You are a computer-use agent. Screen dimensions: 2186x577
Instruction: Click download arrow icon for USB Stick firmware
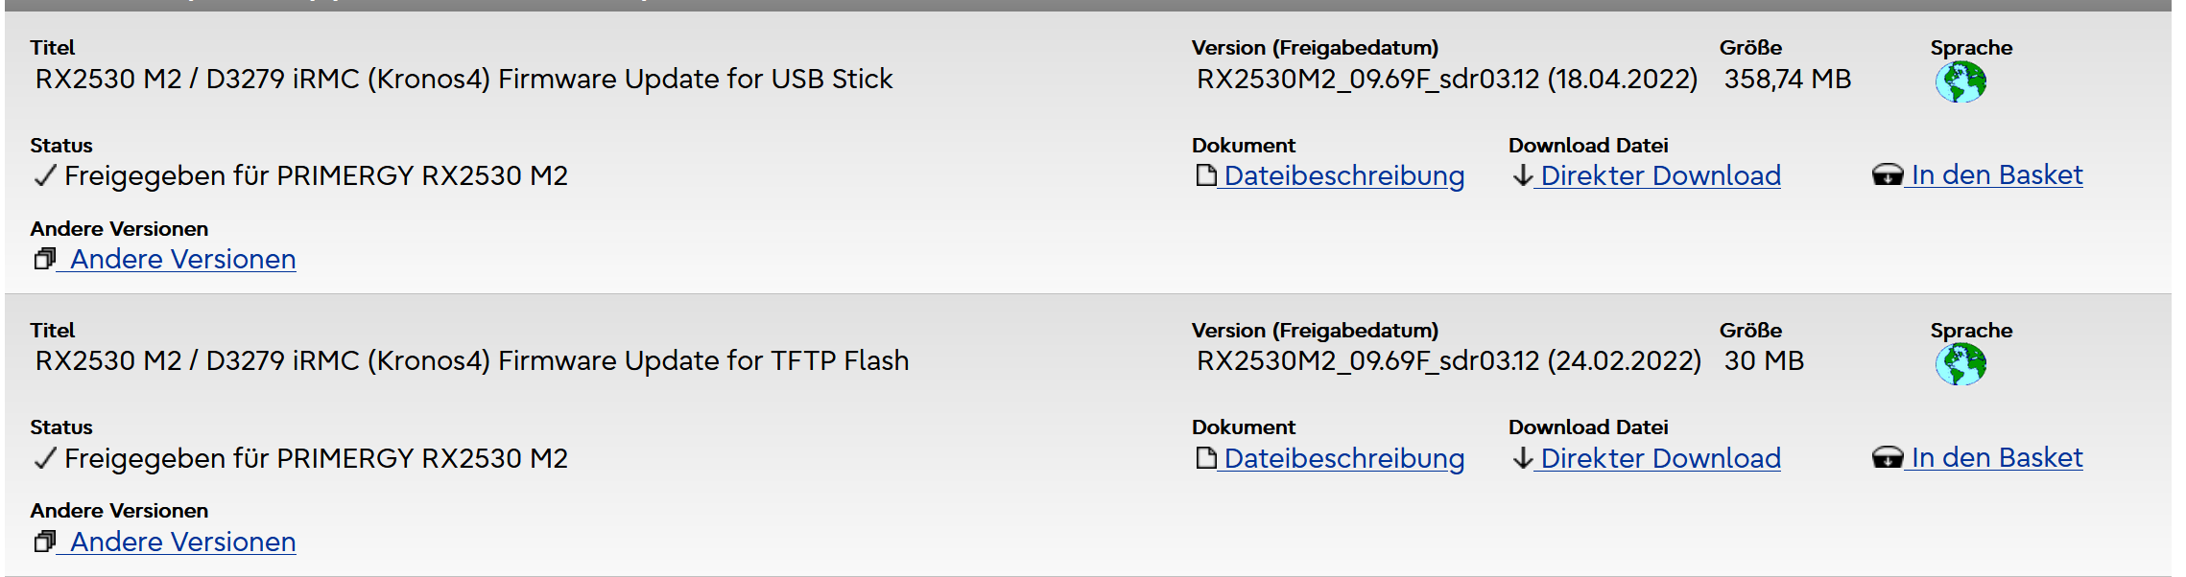[1522, 175]
